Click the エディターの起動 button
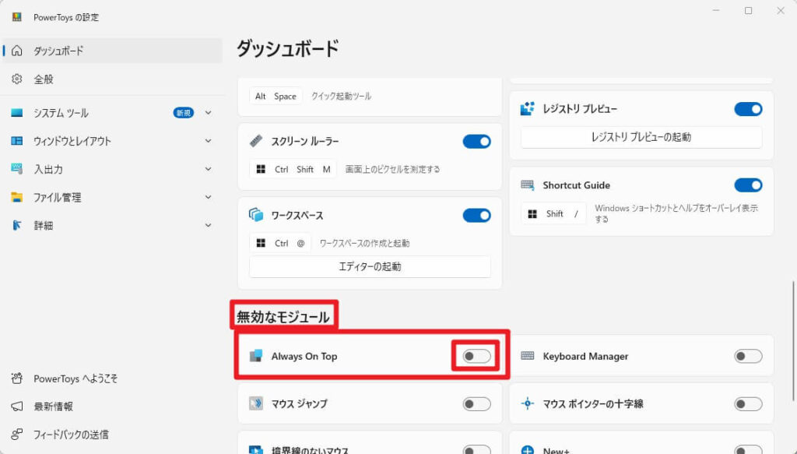The height and width of the screenshot is (454, 797). pyautogui.click(x=370, y=266)
